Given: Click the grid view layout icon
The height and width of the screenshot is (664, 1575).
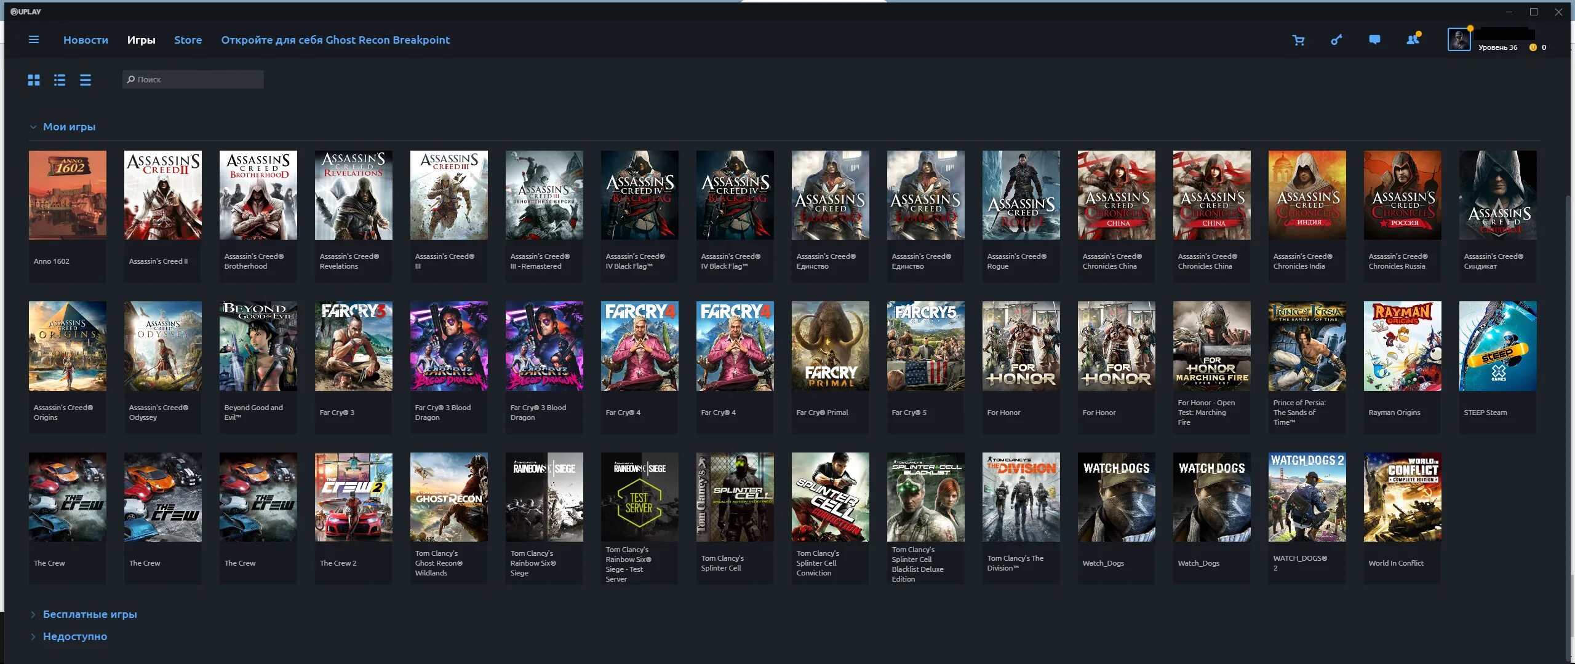Looking at the screenshot, I should 34,79.
